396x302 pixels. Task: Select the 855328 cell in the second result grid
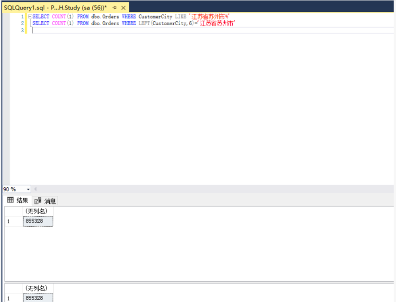pos(38,298)
